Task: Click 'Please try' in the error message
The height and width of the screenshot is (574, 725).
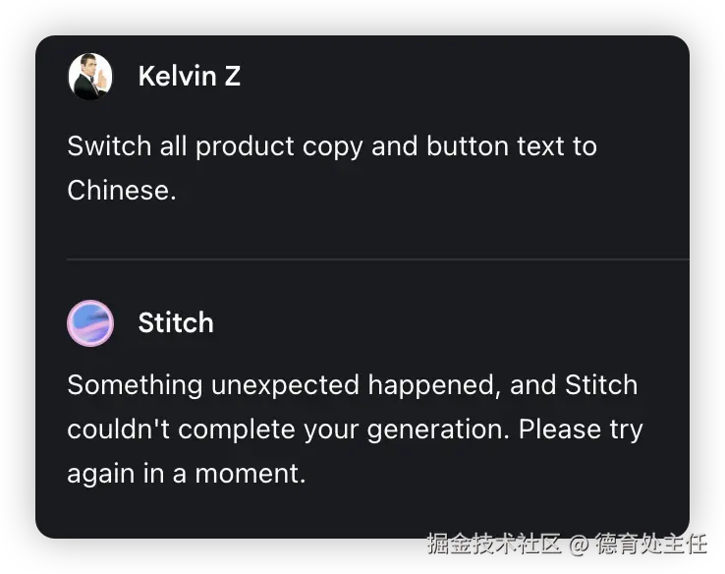Action: 581,430
